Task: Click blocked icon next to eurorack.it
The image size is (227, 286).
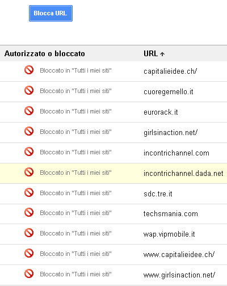Action: pos(29,111)
